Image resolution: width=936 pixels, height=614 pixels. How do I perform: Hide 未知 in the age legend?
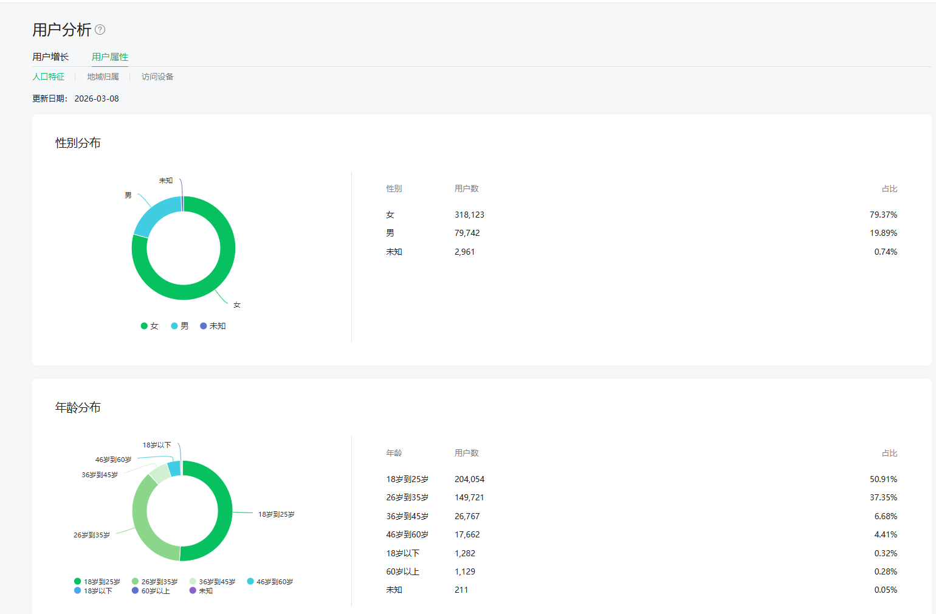click(201, 591)
